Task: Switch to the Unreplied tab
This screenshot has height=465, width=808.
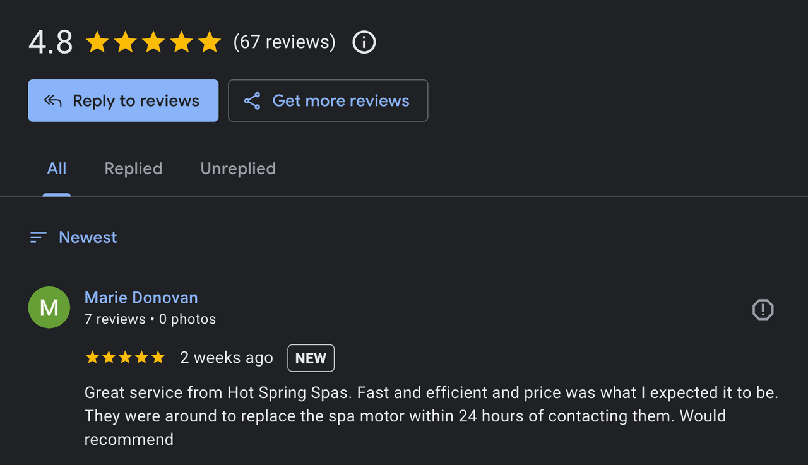Action: point(238,168)
